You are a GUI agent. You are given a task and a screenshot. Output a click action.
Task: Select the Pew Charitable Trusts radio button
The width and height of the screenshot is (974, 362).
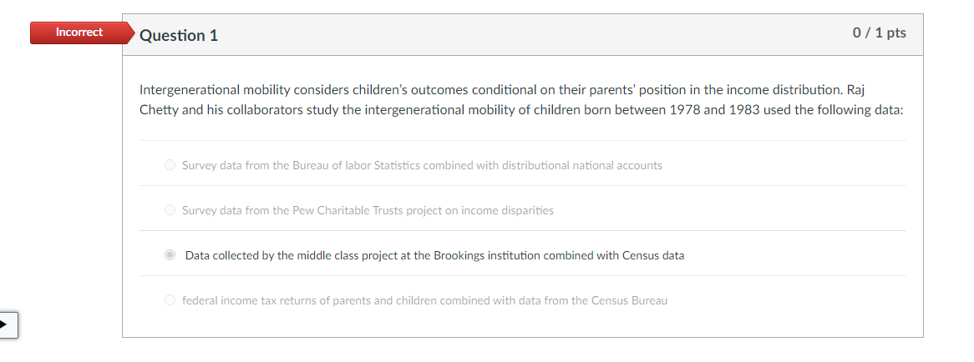tap(170, 210)
